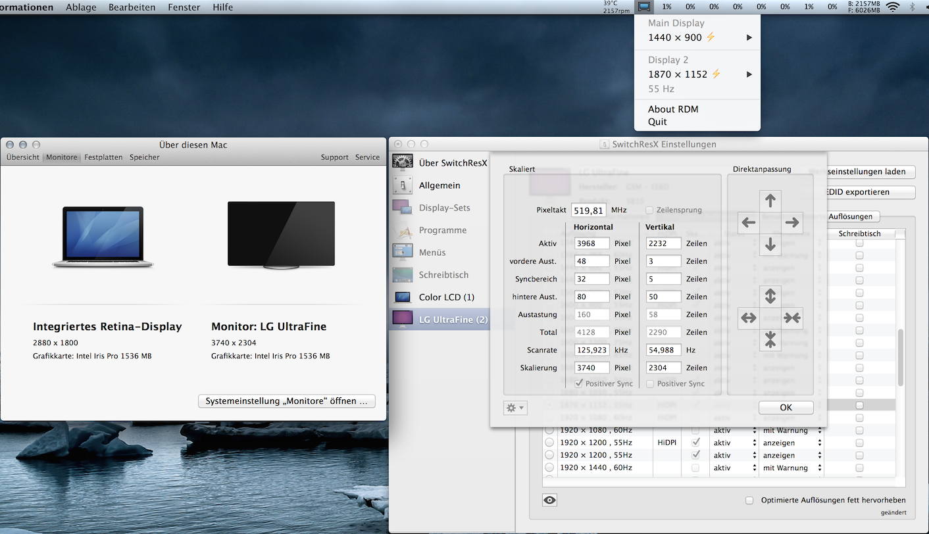The height and width of the screenshot is (534, 929).
Task: Click the vertical Skalierung field showing 2304
Action: click(663, 368)
